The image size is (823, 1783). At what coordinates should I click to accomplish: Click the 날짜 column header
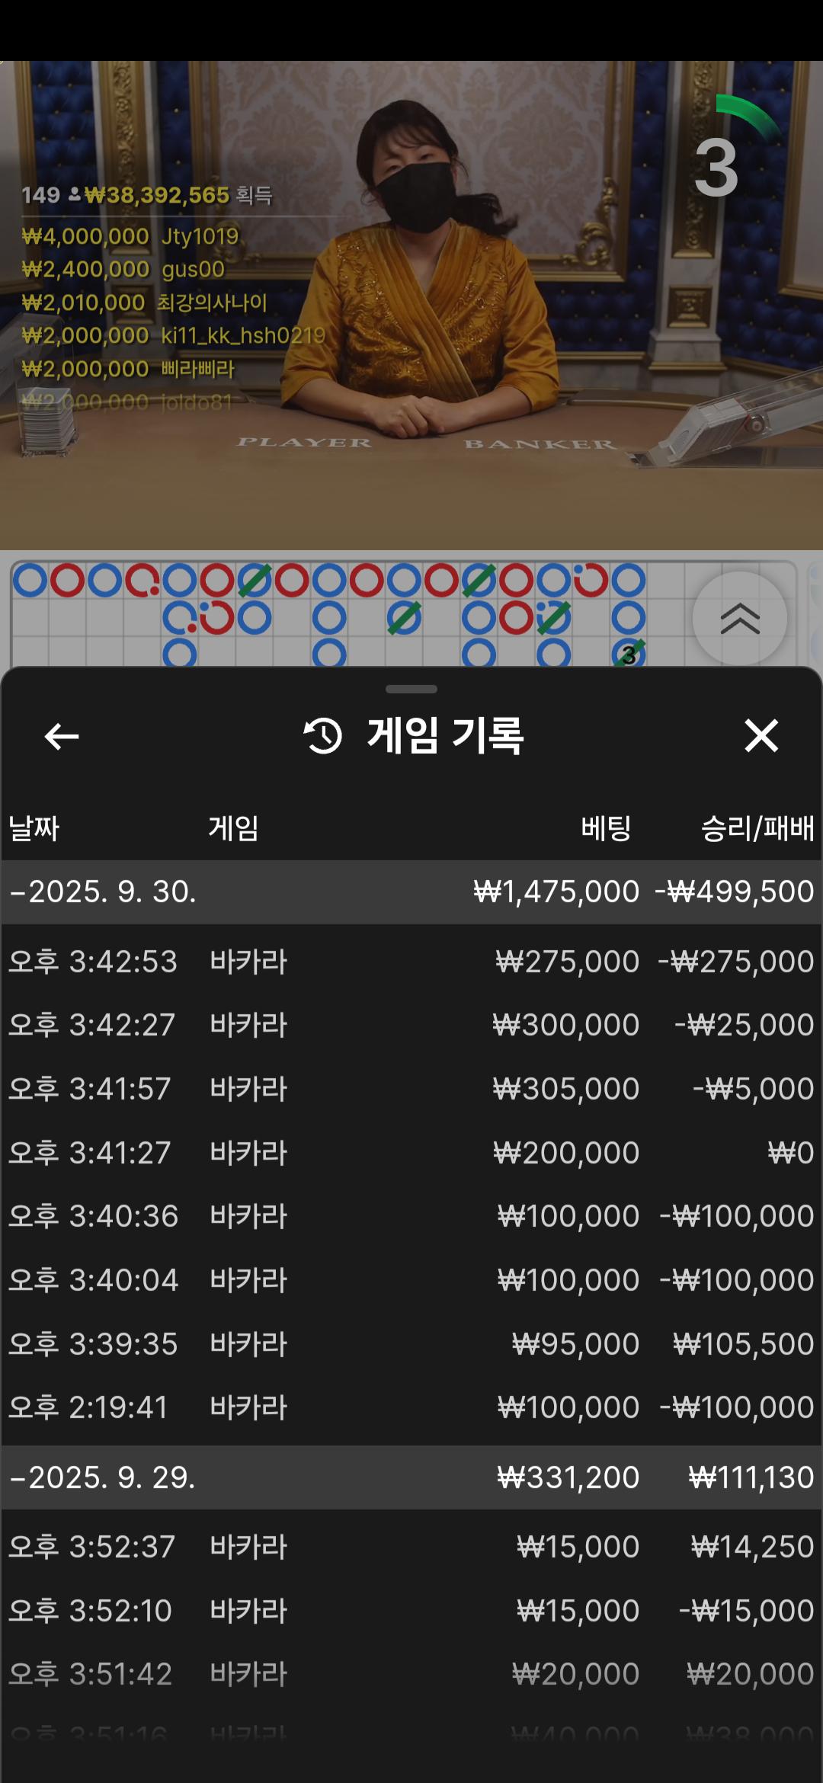point(34,828)
